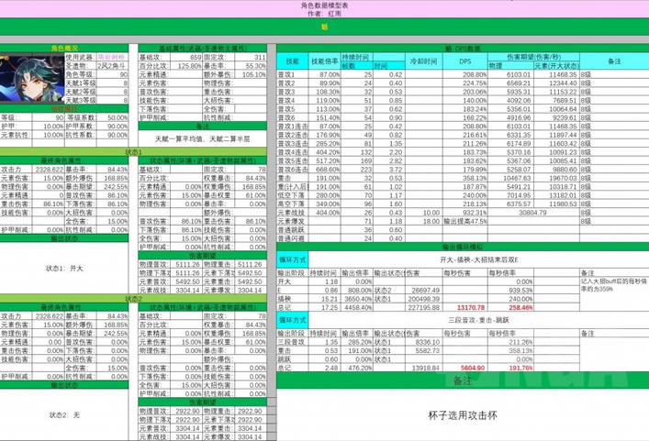Viewport: 649px width, 441px height.
Task: Select the 攻击力 value 2328.622 in 状态1
Action: pos(44,170)
